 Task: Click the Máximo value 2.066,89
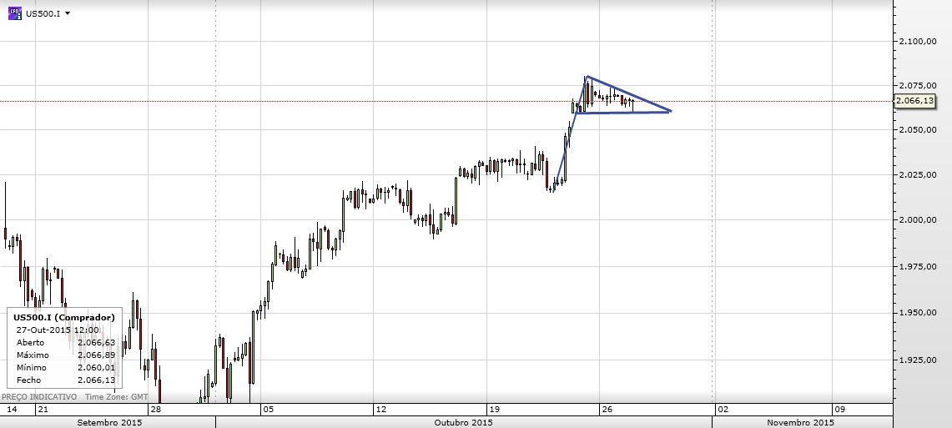pos(97,355)
